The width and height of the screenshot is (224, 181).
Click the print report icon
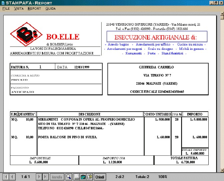click(77, 177)
